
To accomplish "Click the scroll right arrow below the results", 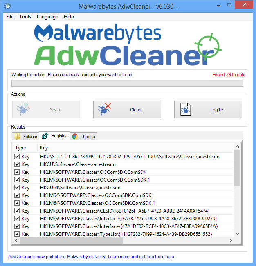I will pos(231,240).
